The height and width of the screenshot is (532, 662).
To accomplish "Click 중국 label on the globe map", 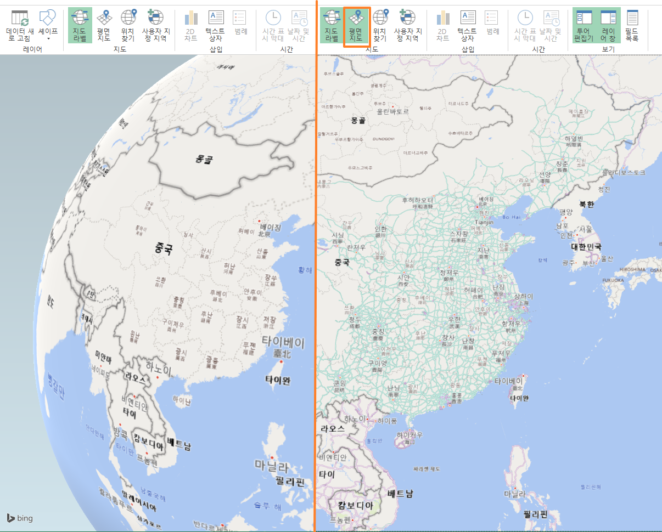I will (x=164, y=250).
